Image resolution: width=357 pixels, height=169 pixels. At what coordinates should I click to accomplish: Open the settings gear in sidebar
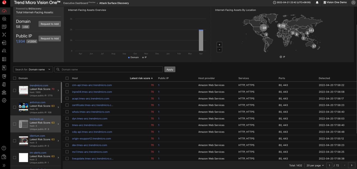pos(4,101)
